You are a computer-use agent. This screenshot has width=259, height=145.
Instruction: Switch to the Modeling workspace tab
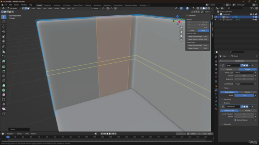[48, 5]
